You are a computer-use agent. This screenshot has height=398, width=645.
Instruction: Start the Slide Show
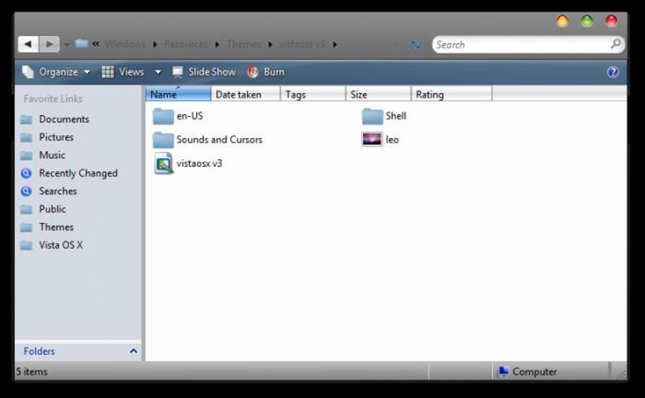[204, 72]
